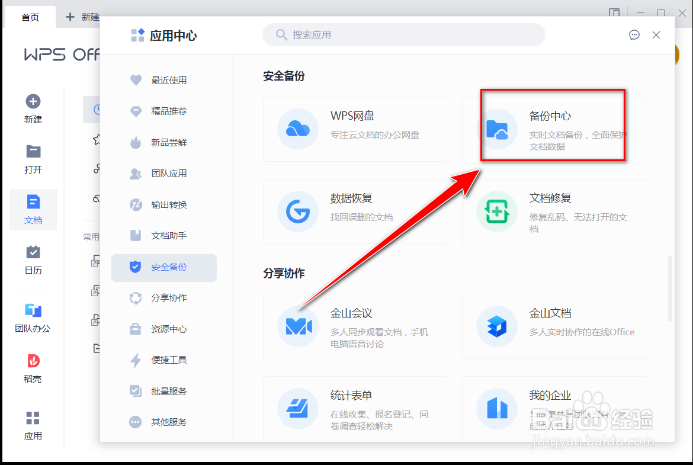693x465 pixels.
Task: Open the 备份中心 backup center app
Action: click(x=554, y=130)
